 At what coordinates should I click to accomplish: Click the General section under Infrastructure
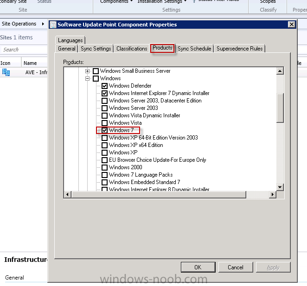click(14, 278)
